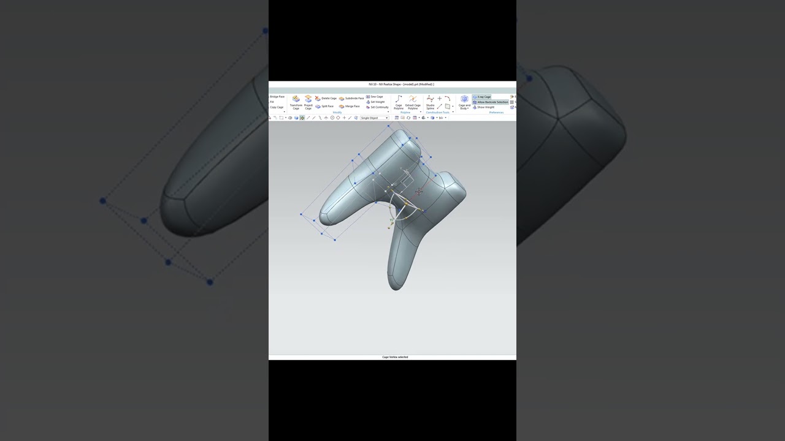Click the blue solid body selection icon
The height and width of the screenshot is (441, 785).
pyautogui.click(x=296, y=118)
